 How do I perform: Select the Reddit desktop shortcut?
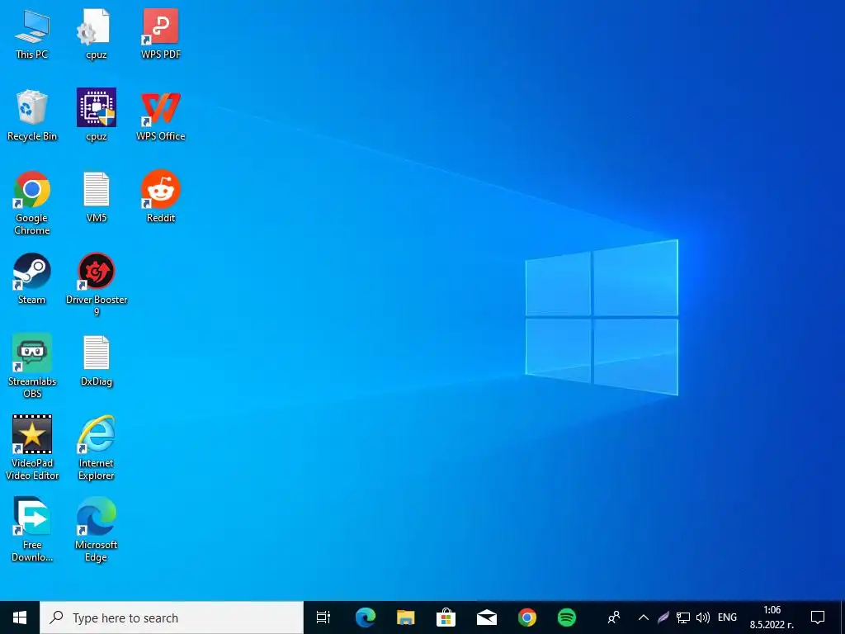(161, 197)
